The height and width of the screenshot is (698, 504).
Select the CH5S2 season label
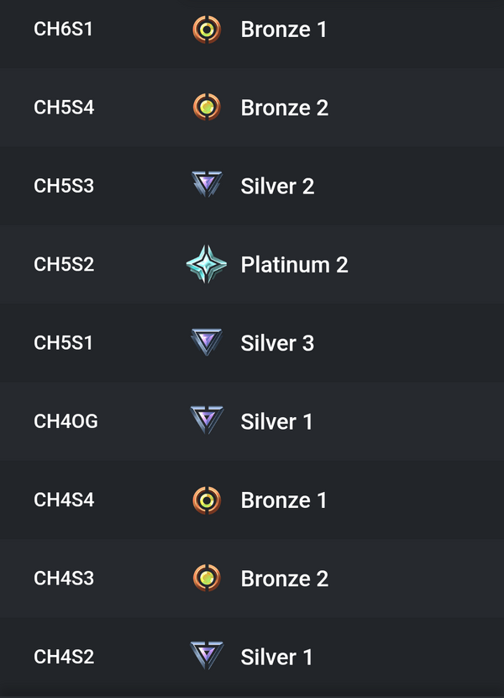pyautogui.click(x=64, y=265)
